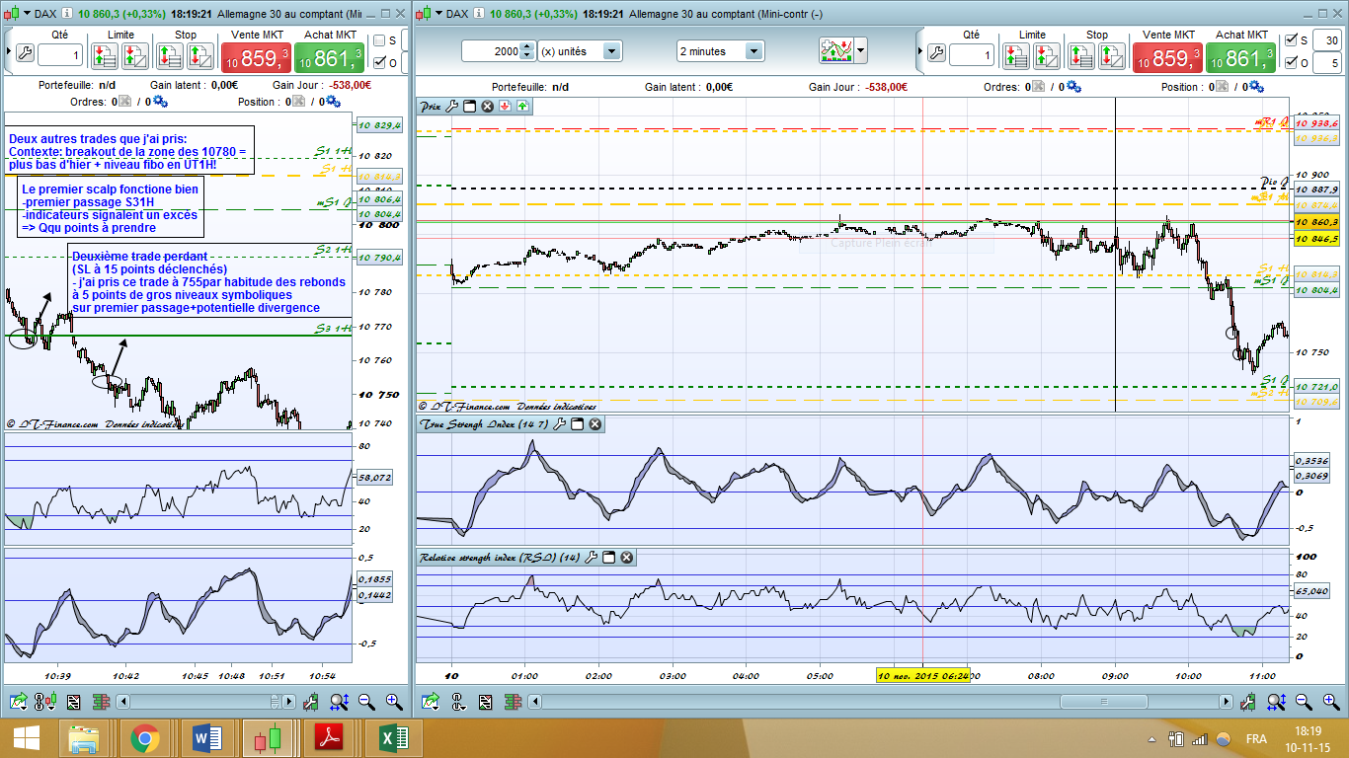1349x758 pixels.
Task: Open the chart style dropdown arrow
Action: [861, 50]
